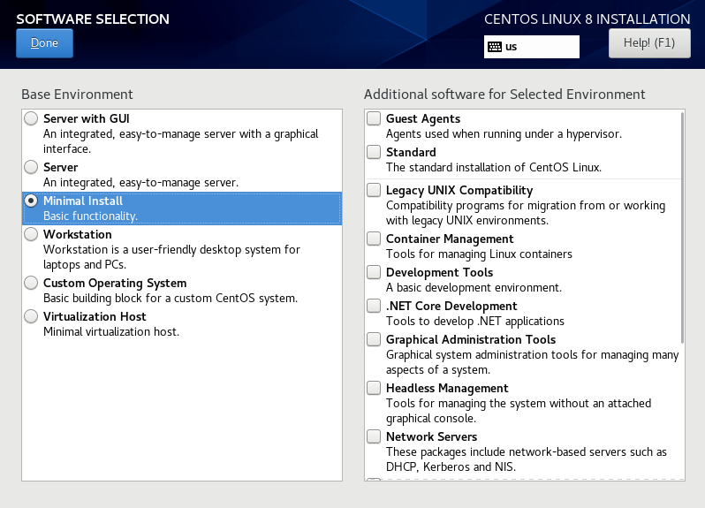Check the Headless Management option
705x508 pixels.
coord(375,388)
